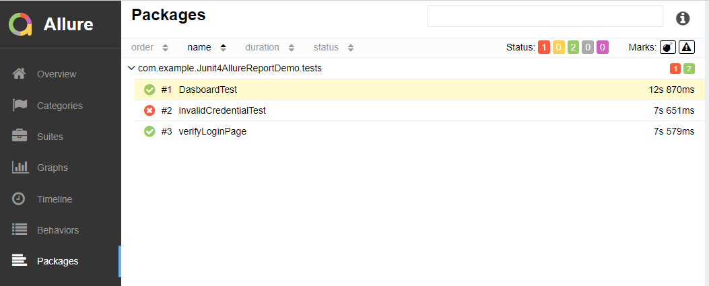
Task: Collapse the com.example.Junit4AllureReportDemo.tests package
Action: (x=131, y=68)
